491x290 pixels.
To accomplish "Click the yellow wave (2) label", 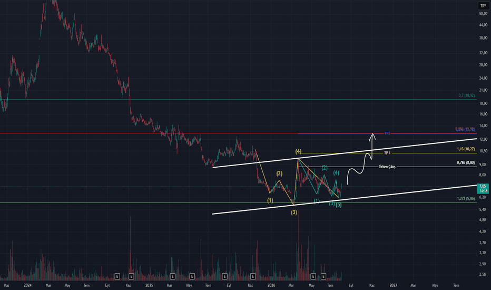I will click(279, 173).
